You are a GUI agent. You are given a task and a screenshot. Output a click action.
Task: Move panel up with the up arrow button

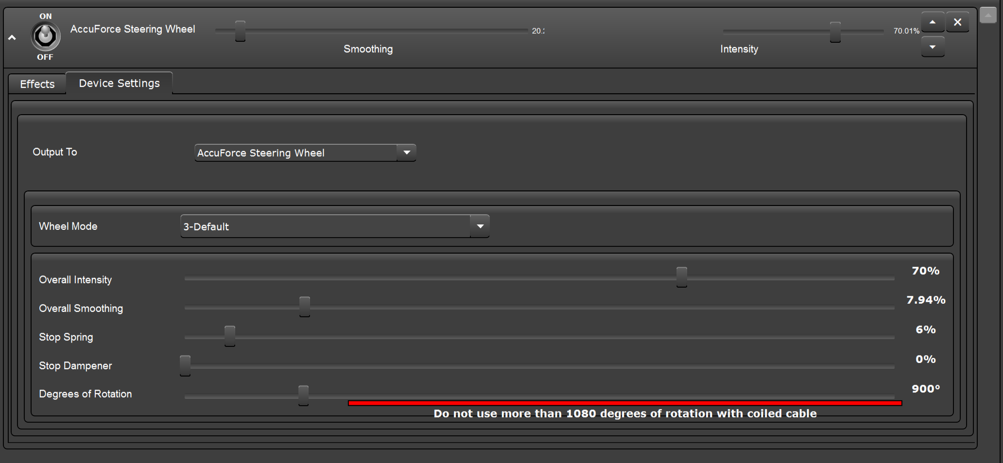click(x=933, y=22)
